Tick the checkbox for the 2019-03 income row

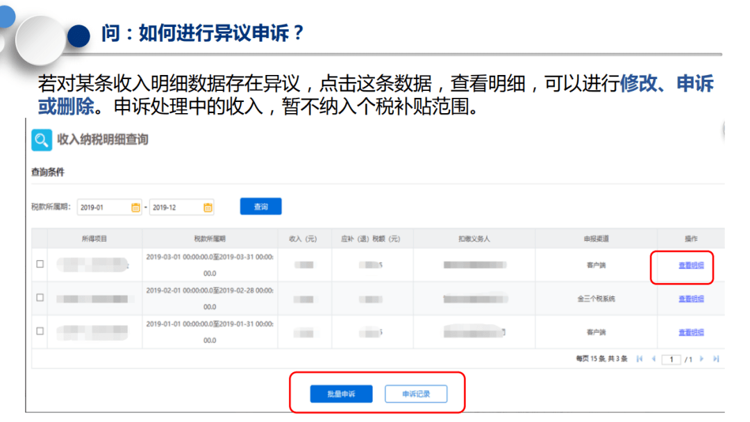coord(40,264)
